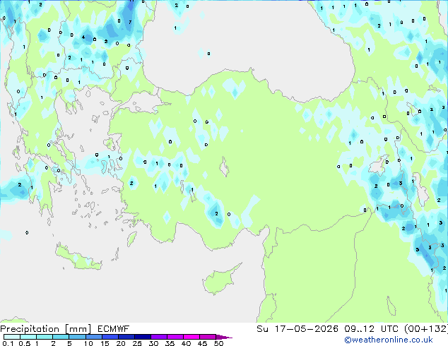The width and height of the screenshot is (448, 346).
Task: Open the weatheronline.co.uk copyright link
Action: click(x=389, y=340)
